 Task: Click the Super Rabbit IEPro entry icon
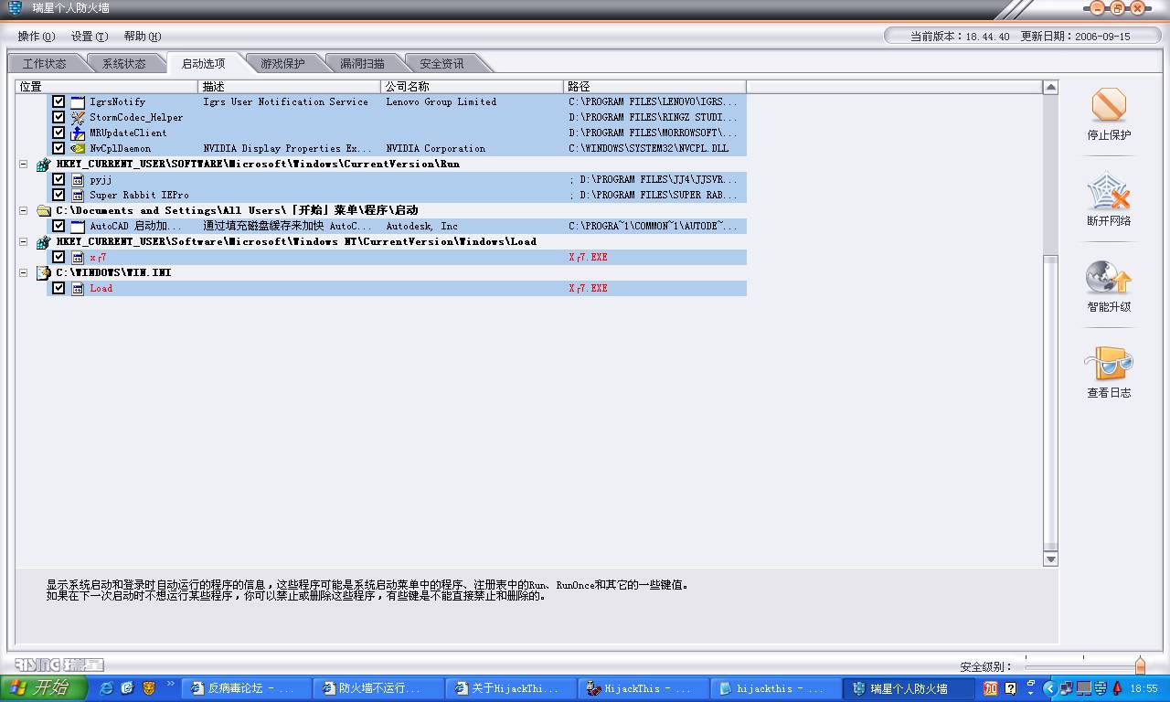78,196
